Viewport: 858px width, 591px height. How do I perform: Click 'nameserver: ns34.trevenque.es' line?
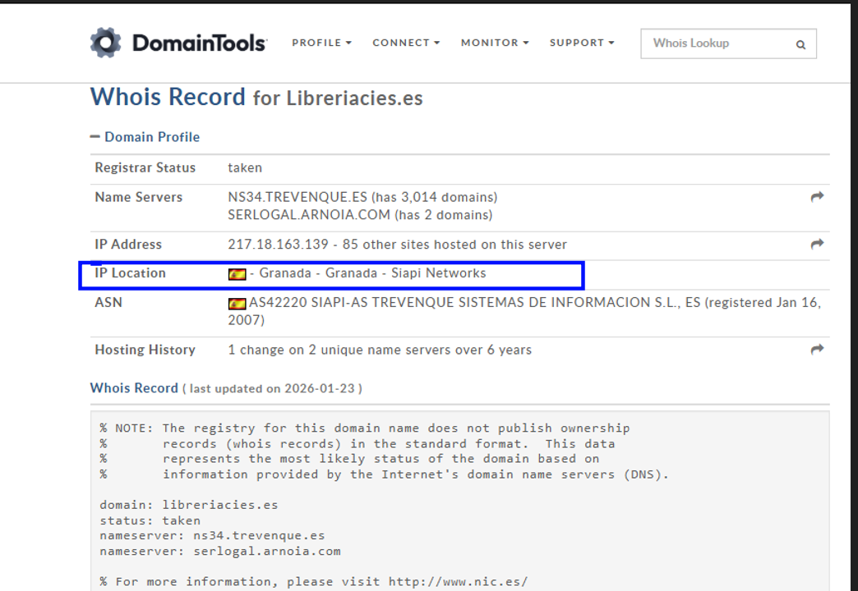click(212, 535)
